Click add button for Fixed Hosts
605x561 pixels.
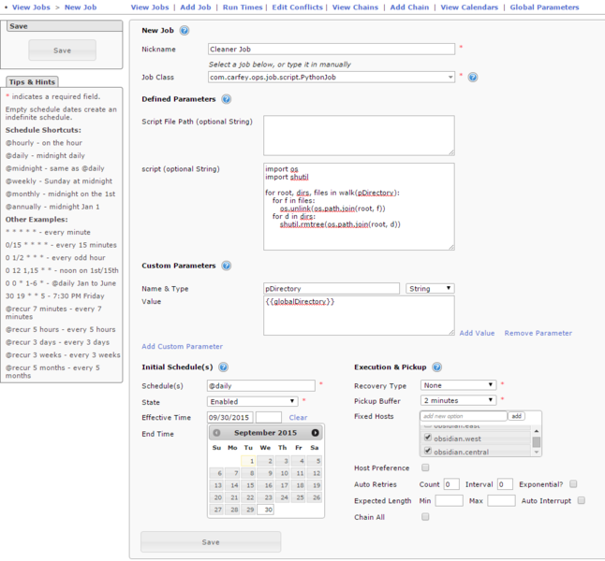[517, 416]
